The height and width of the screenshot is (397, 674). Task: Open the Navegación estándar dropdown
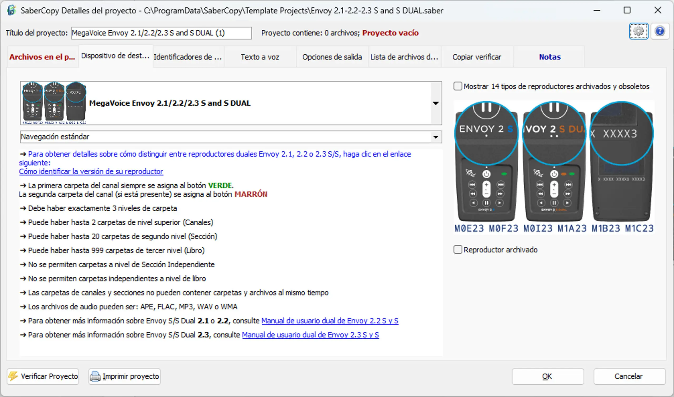click(x=436, y=137)
